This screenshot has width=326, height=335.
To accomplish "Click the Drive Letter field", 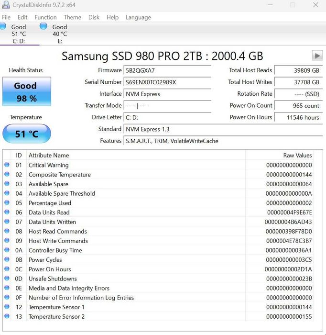I will [x=167, y=118].
